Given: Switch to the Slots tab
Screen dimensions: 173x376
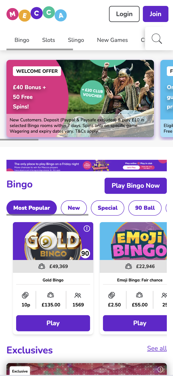Looking at the screenshot, I should click(x=48, y=40).
